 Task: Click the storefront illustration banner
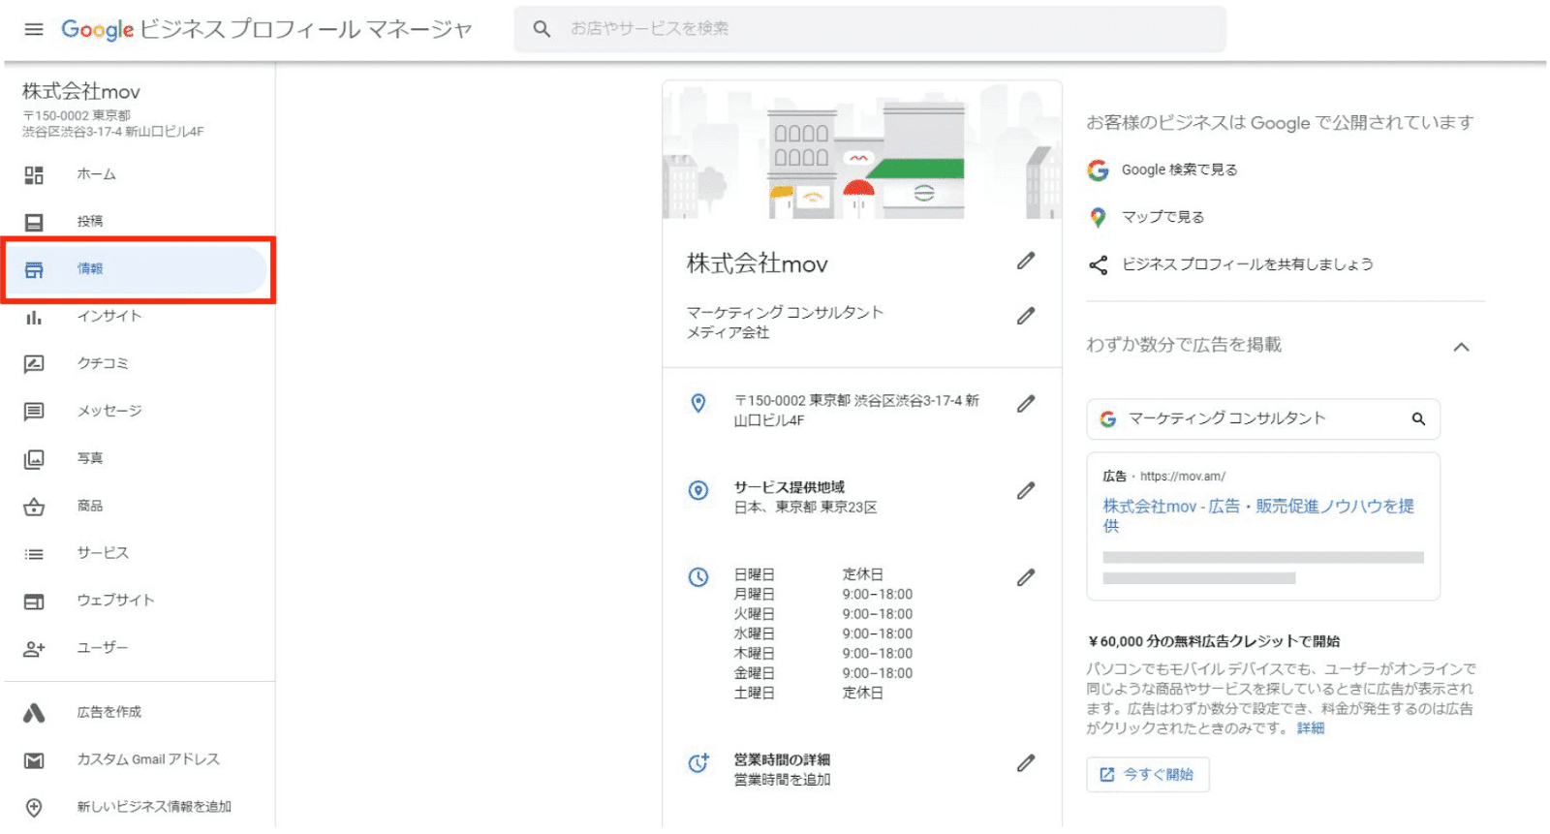[x=862, y=150]
